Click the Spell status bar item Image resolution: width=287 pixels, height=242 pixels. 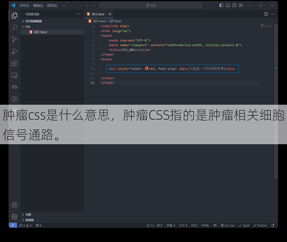244,225
